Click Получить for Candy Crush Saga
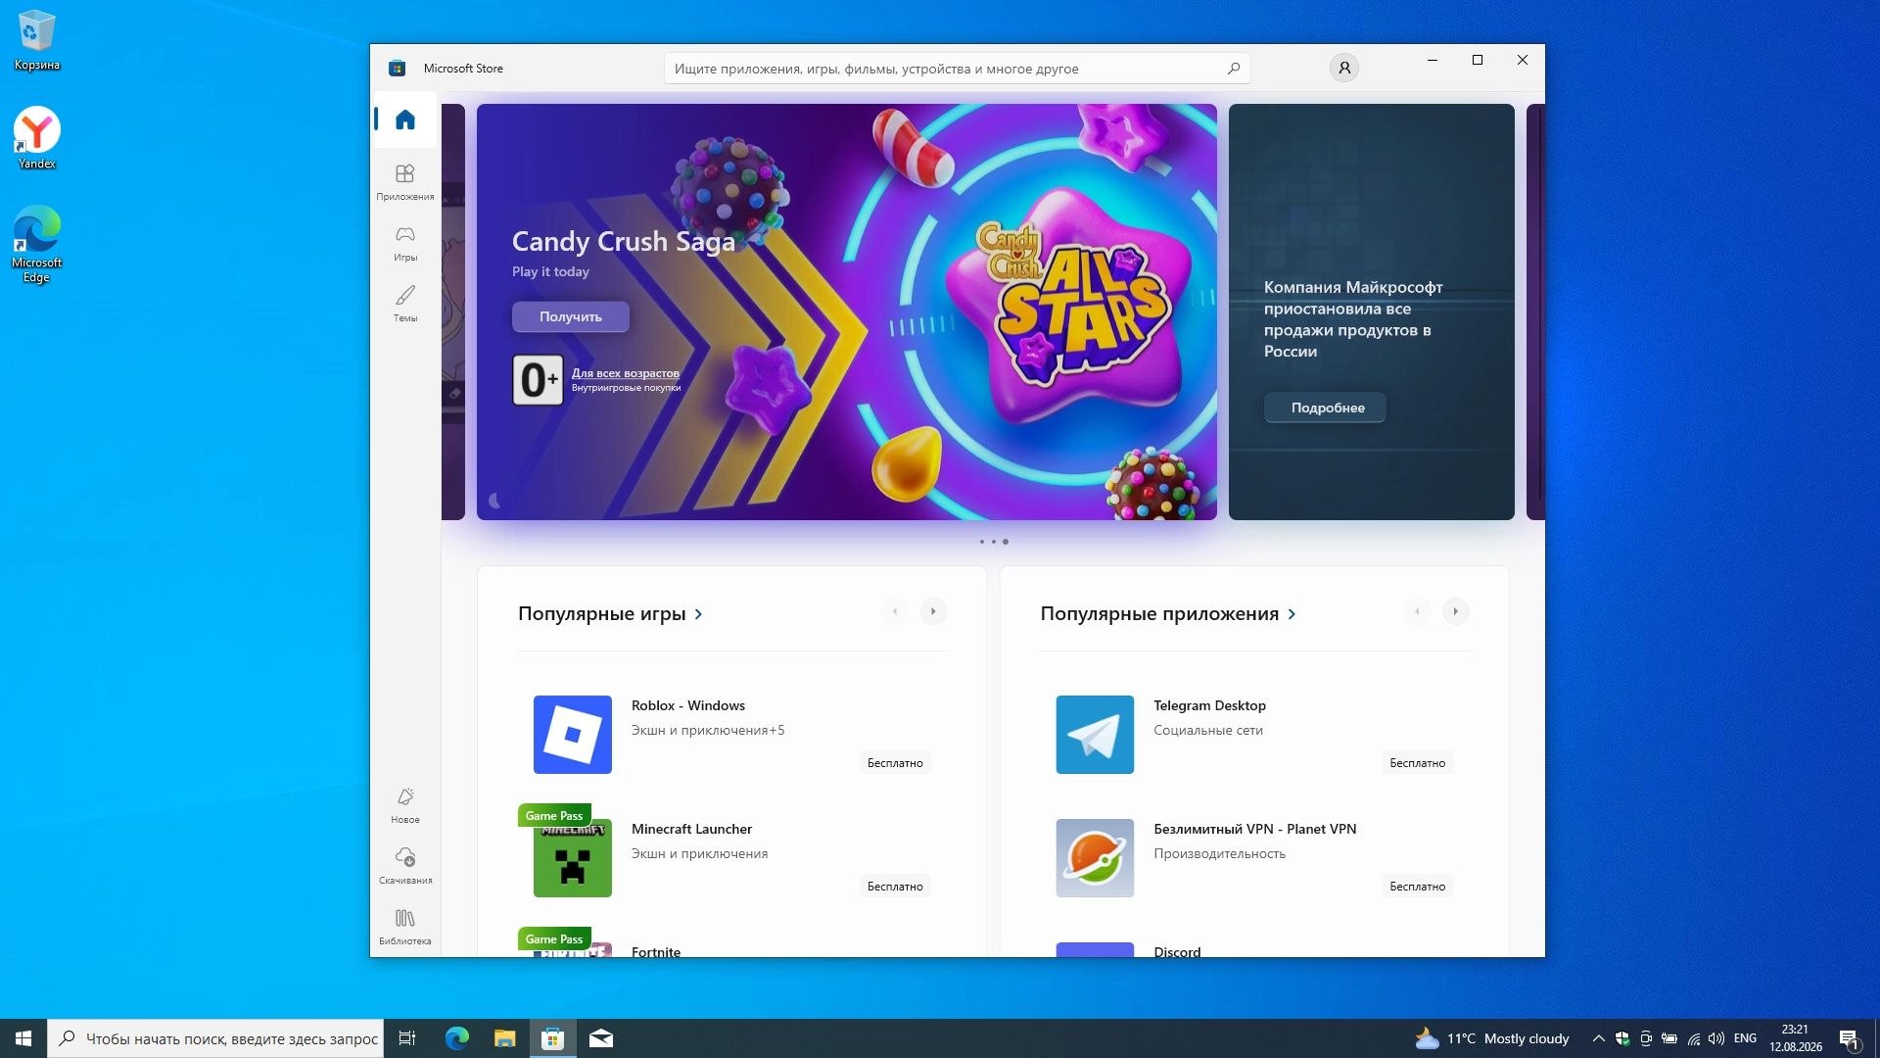This screenshot has height=1058, width=1880. pyautogui.click(x=571, y=316)
